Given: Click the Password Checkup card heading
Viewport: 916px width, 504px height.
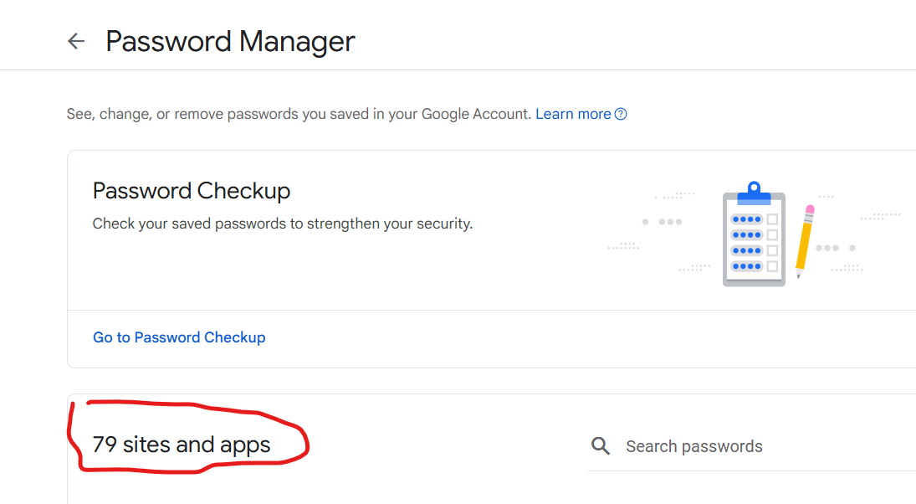Looking at the screenshot, I should [192, 191].
